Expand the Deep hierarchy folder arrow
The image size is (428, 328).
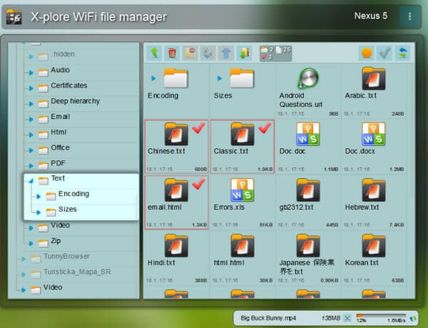click(31, 103)
